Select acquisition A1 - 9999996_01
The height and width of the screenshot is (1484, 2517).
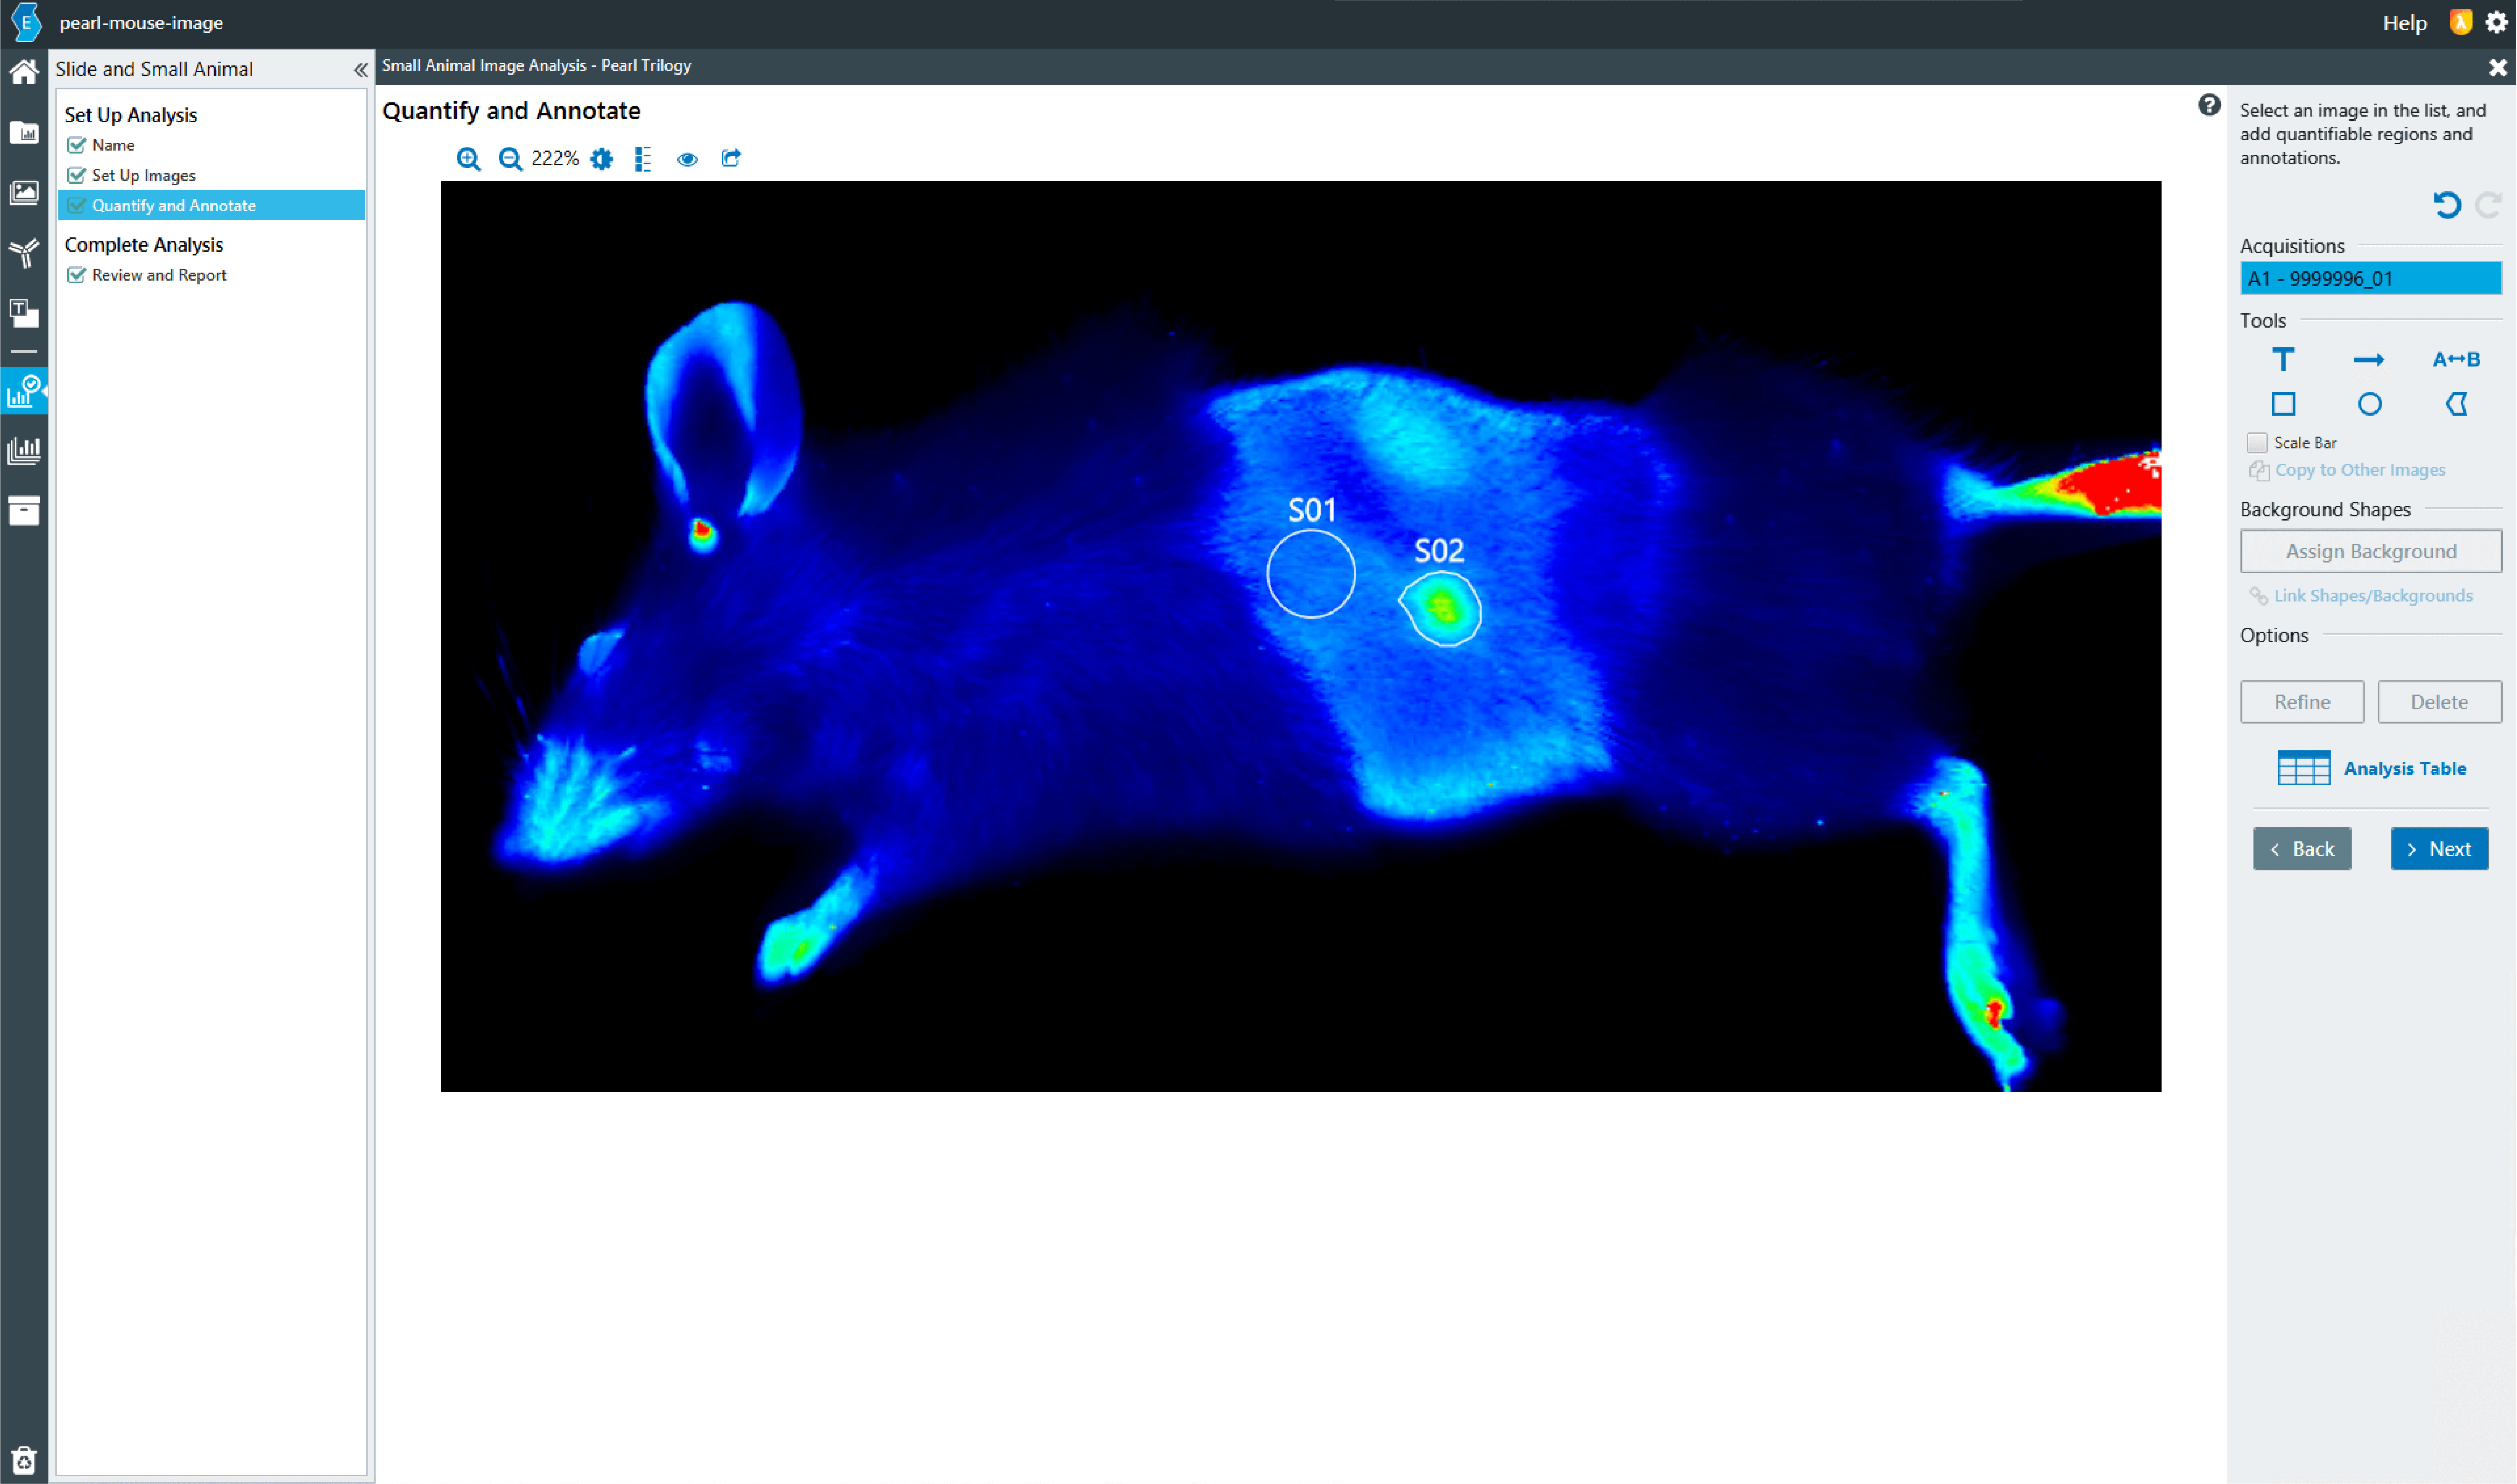tap(2370, 278)
